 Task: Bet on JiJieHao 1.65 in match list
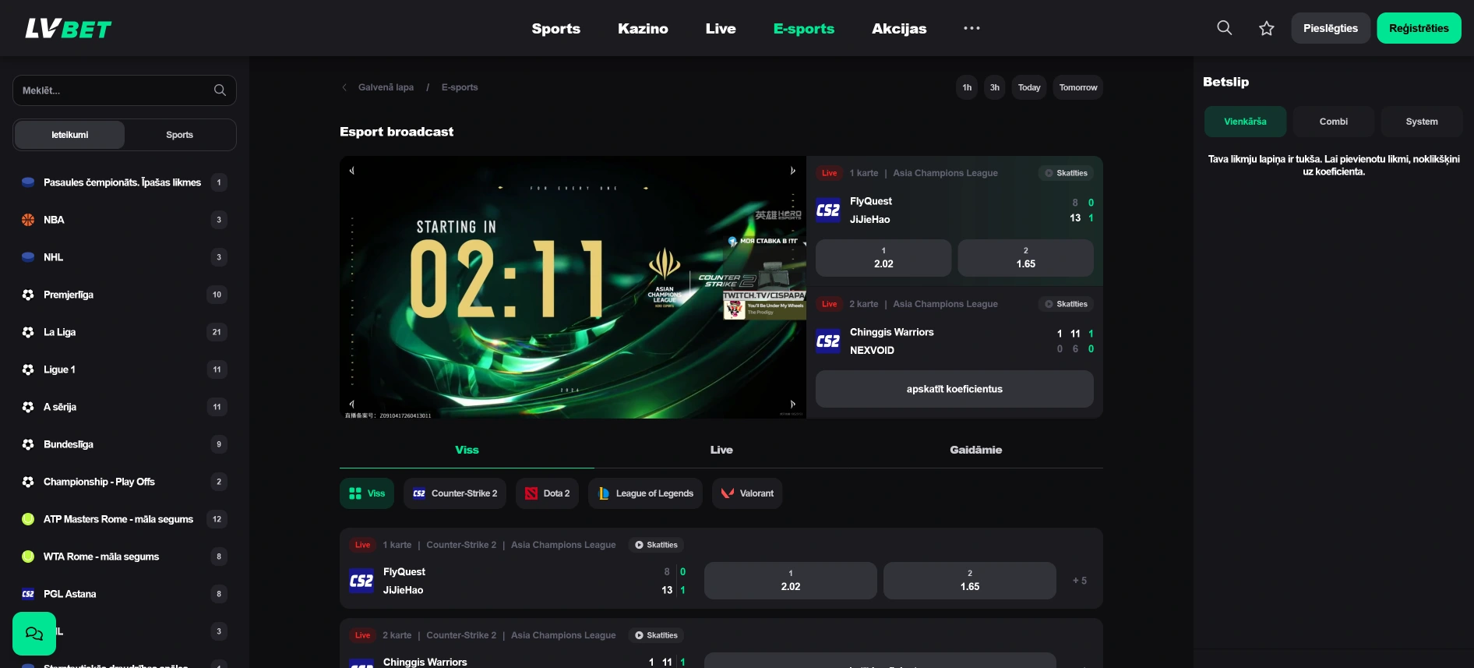[x=970, y=581]
